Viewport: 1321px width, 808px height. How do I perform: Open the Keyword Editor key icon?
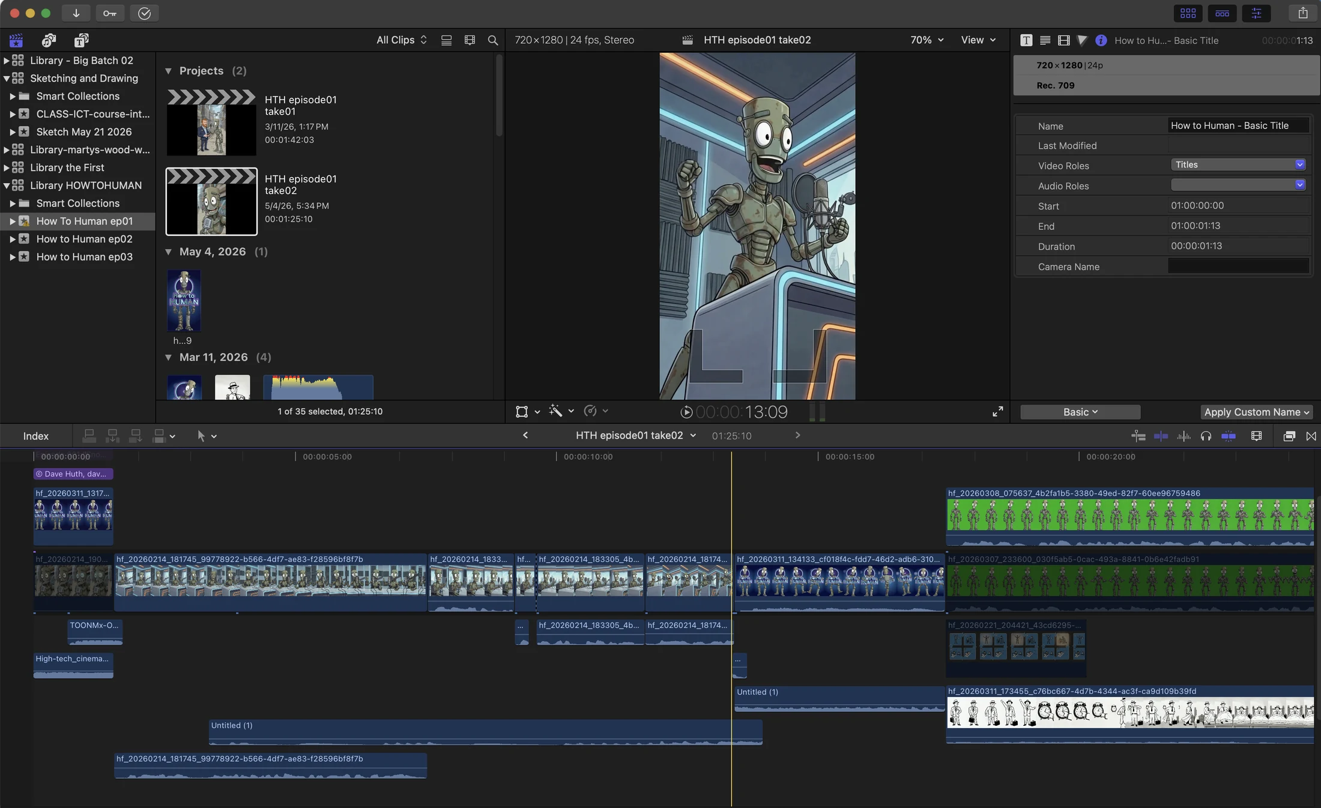point(110,13)
